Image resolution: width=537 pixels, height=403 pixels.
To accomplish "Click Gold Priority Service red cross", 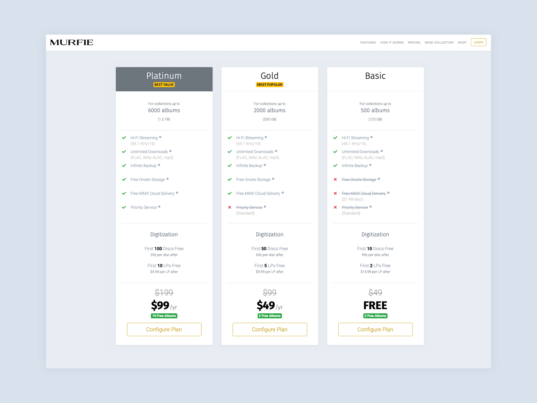I will 230,207.
